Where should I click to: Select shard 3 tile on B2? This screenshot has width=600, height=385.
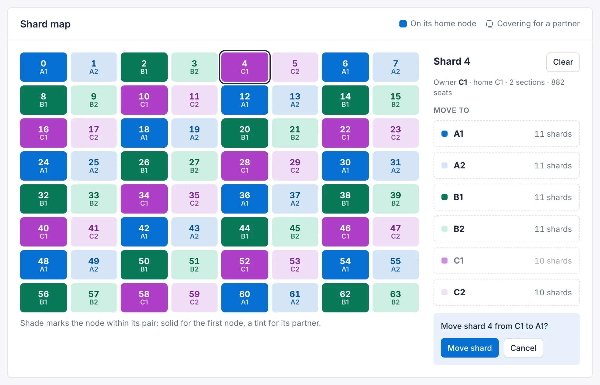pyautogui.click(x=195, y=67)
